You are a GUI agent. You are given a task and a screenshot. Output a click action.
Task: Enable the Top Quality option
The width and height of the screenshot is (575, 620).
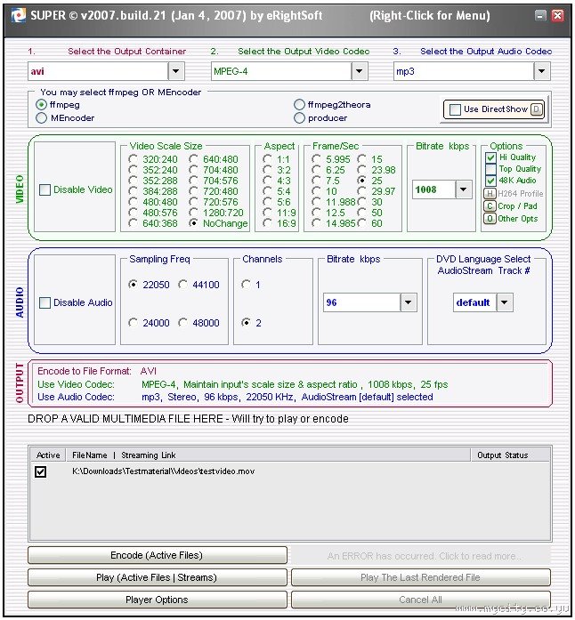(x=490, y=169)
